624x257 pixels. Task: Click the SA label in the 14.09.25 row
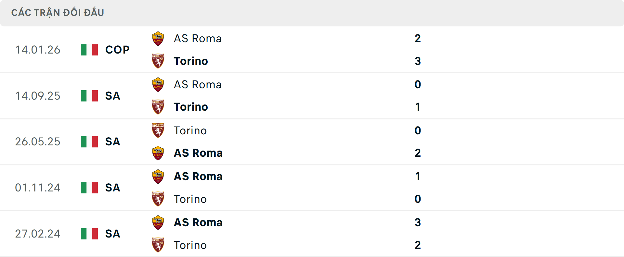[x=112, y=96]
